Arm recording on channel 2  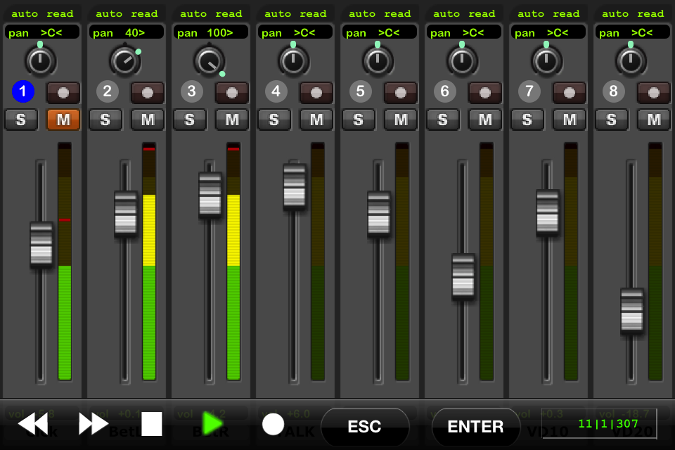click(x=148, y=92)
